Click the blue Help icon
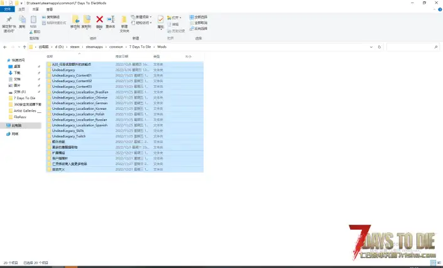The width and height of the screenshot is (443, 268). point(439,9)
